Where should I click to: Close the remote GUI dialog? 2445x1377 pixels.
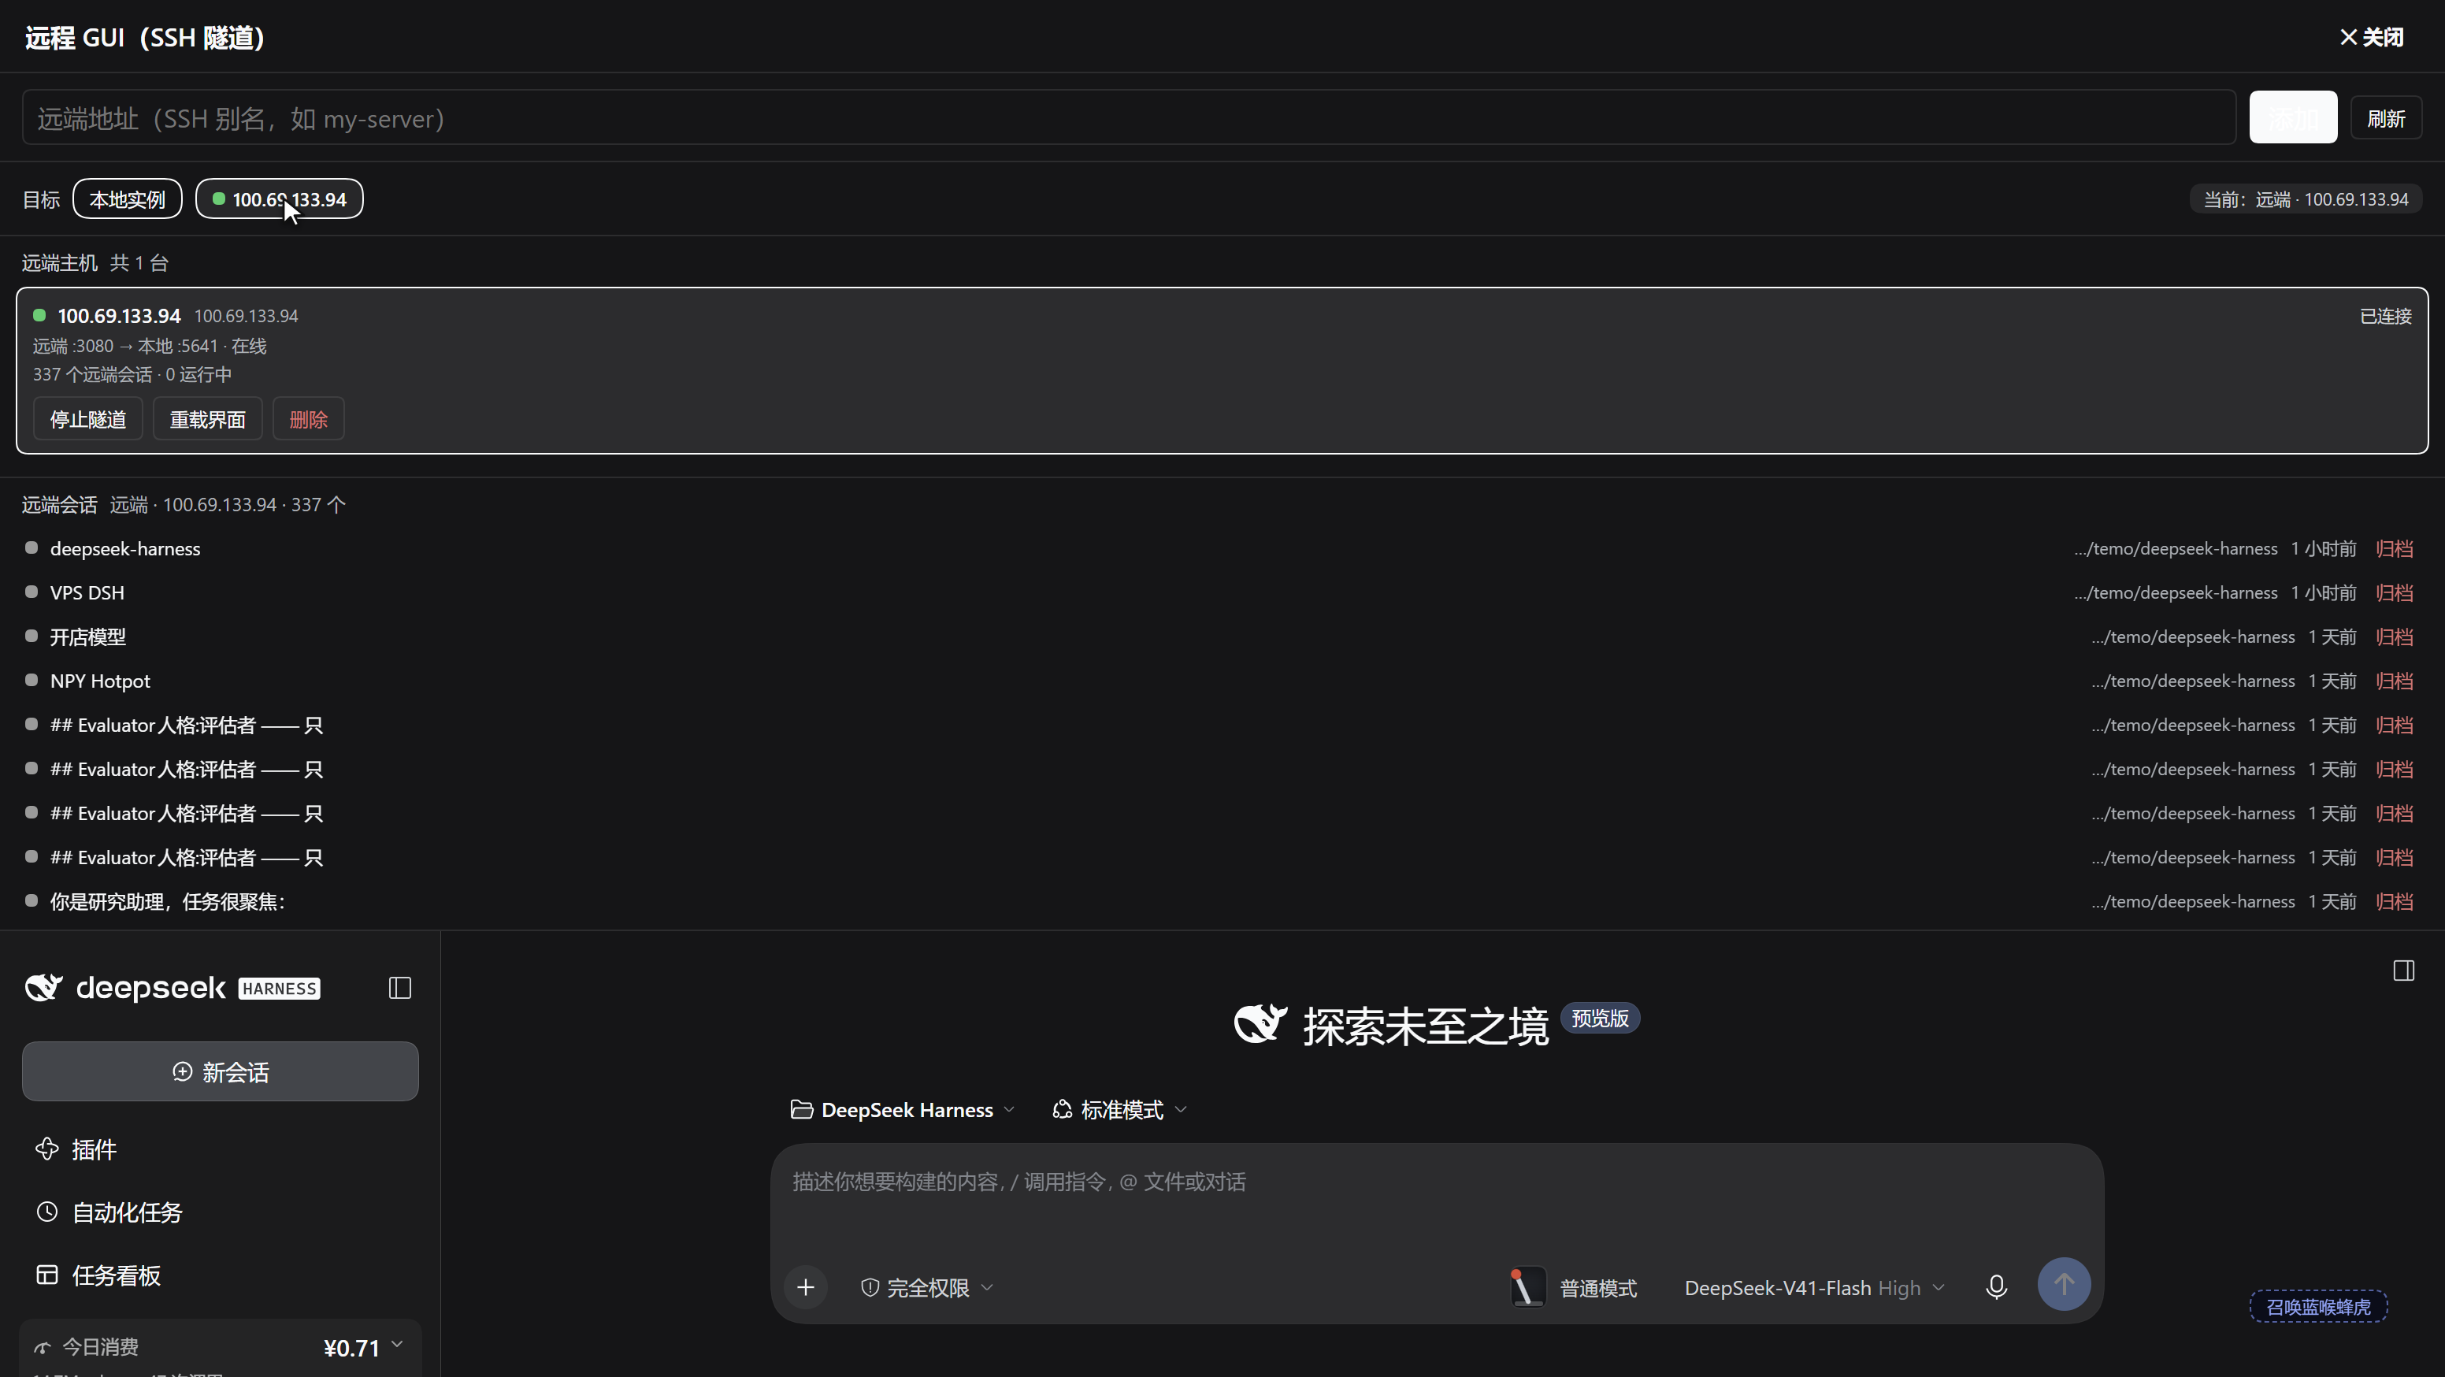click(x=2371, y=37)
